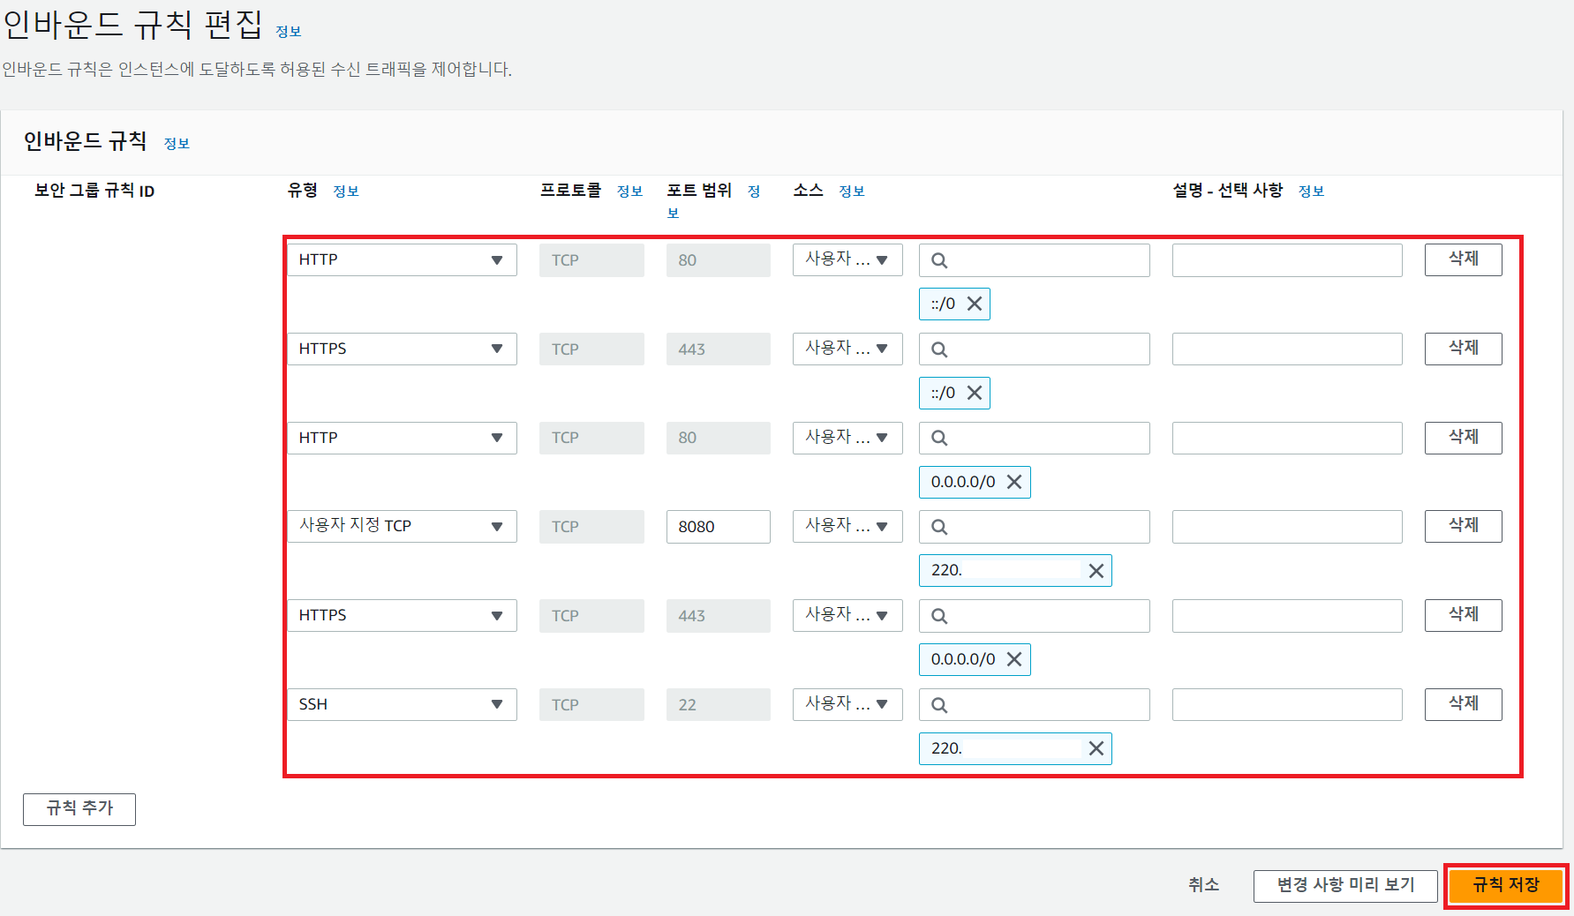Screen dimensions: 1574x916
Task: Delete the first HTTPS rule with 삭제
Action: (1464, 349)
